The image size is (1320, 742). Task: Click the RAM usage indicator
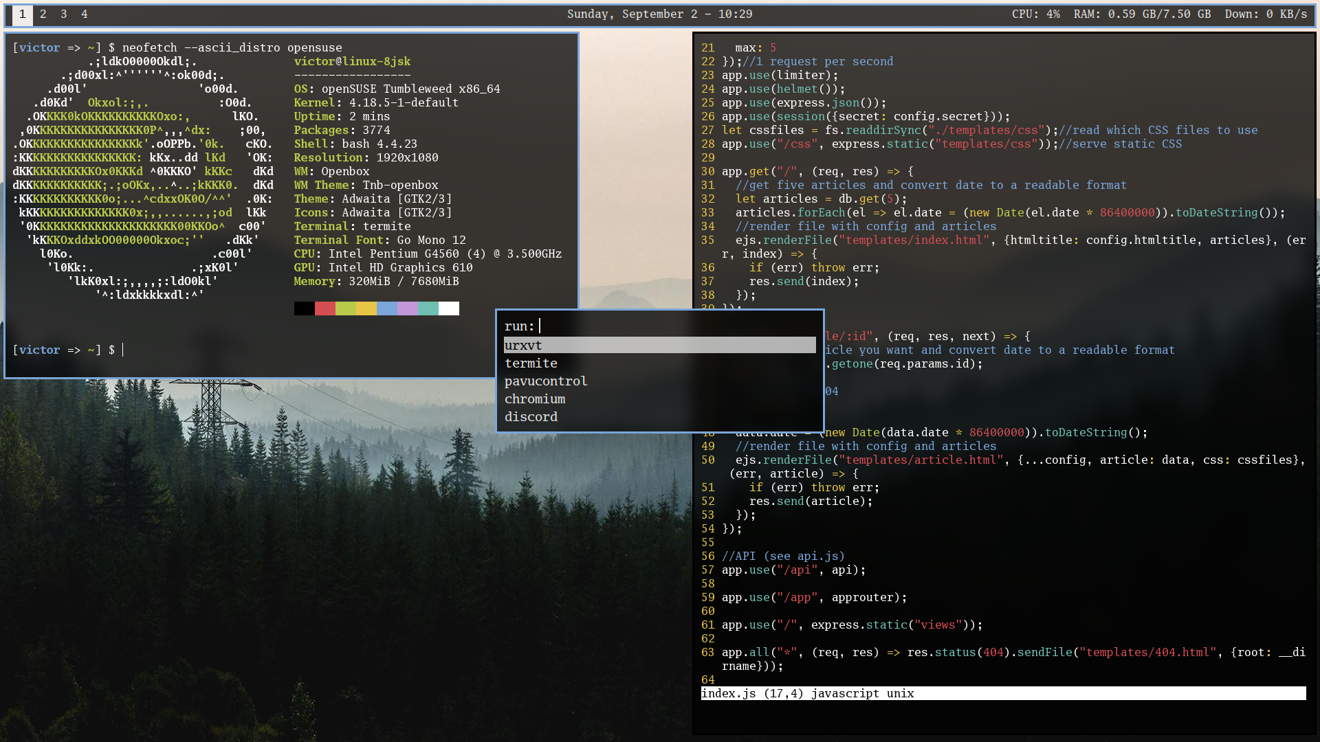pos(1142,14)
